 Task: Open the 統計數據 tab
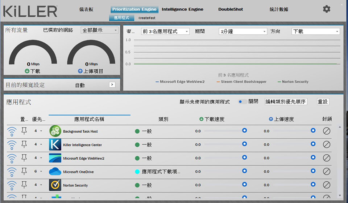[x=279, y=9]
